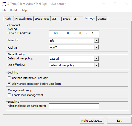Click the Additional msiexec parameters label
Image resolution: width=132 pixels, height=126 pixels.
point(27,106)
